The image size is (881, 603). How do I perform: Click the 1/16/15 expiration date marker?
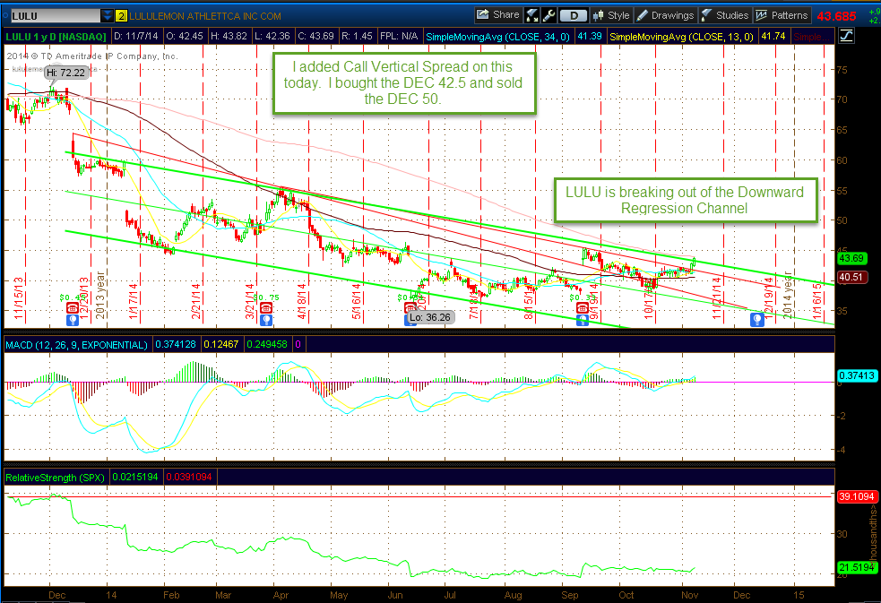coord(817,302)
